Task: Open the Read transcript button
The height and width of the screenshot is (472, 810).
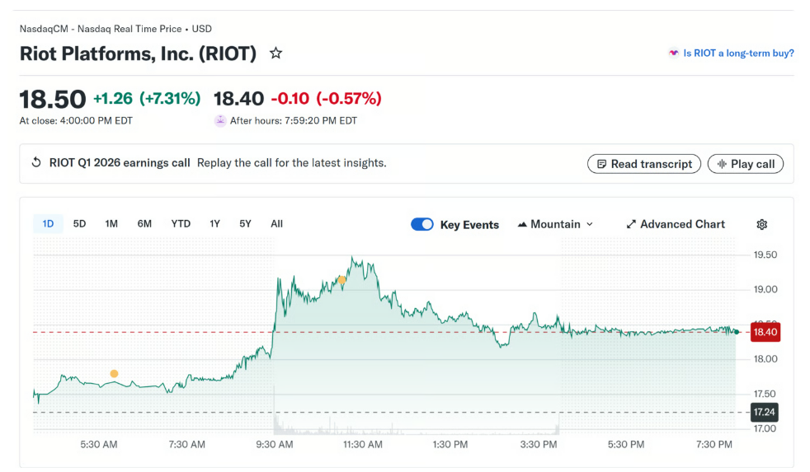Action: pyautogui.click(x=644, y=164)
